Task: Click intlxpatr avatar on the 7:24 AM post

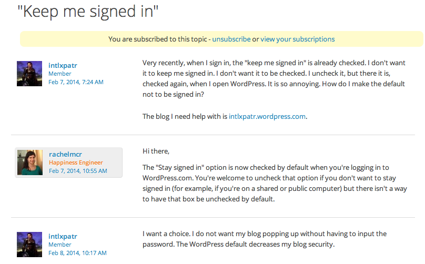Action: coord(29,73)
